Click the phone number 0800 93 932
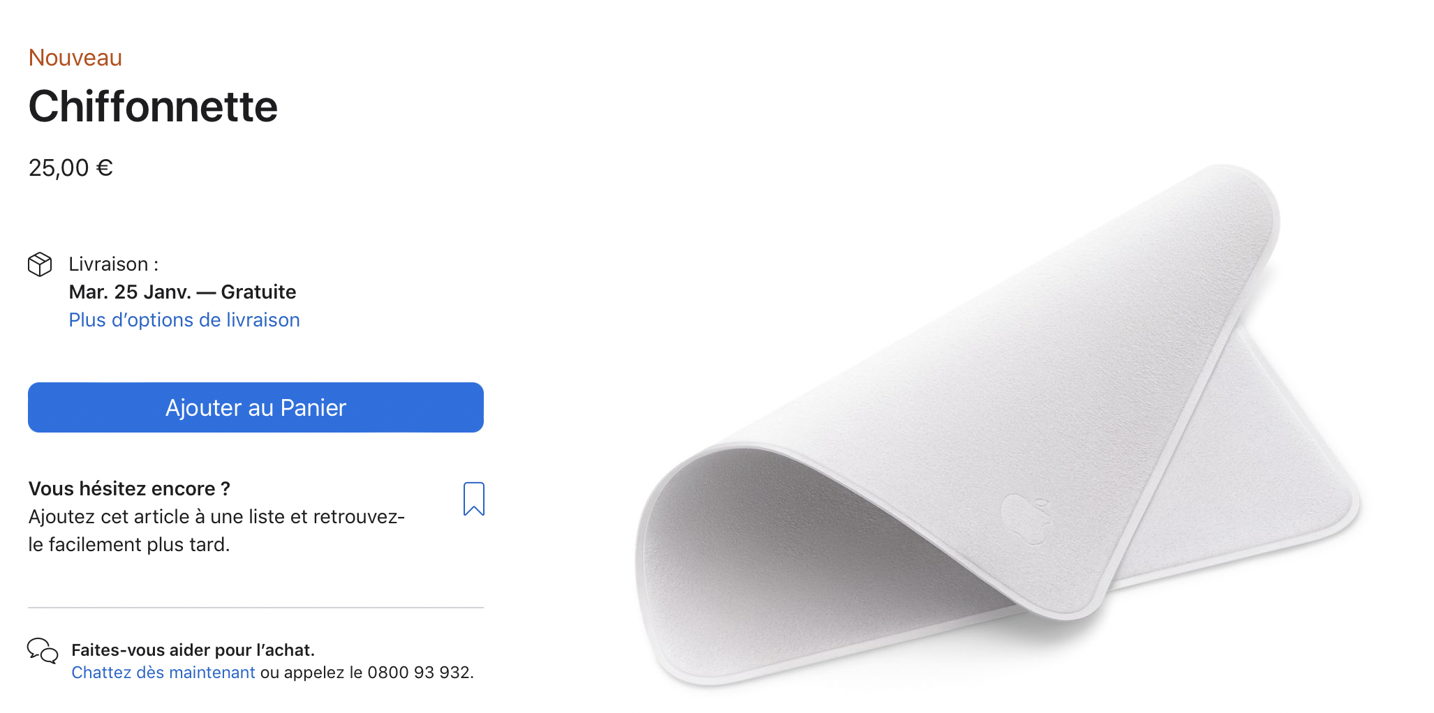 coord(418,673)
